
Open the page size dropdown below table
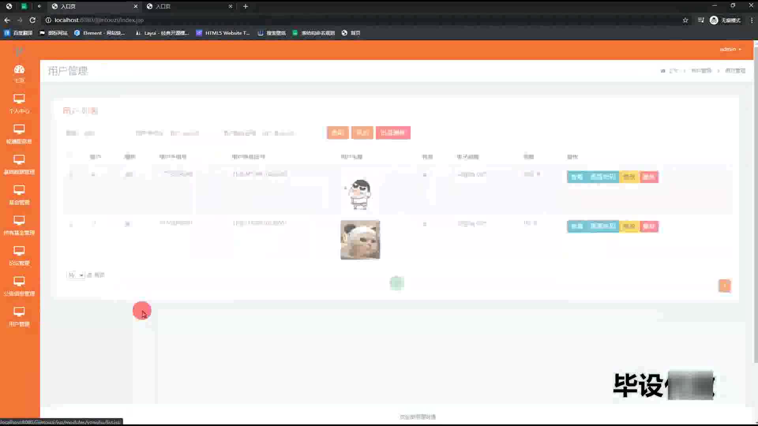pyautogui.click(x=75, y=275)
